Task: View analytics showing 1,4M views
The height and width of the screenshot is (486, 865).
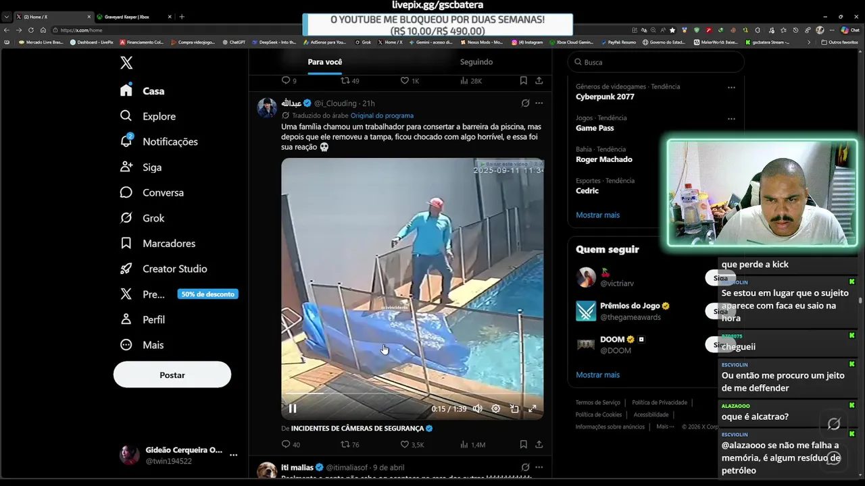Action: tap(472, 445)
